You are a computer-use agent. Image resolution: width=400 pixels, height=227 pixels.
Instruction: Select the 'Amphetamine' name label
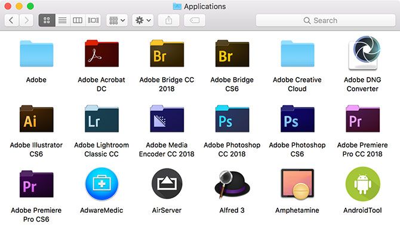[x=297, y=210]
